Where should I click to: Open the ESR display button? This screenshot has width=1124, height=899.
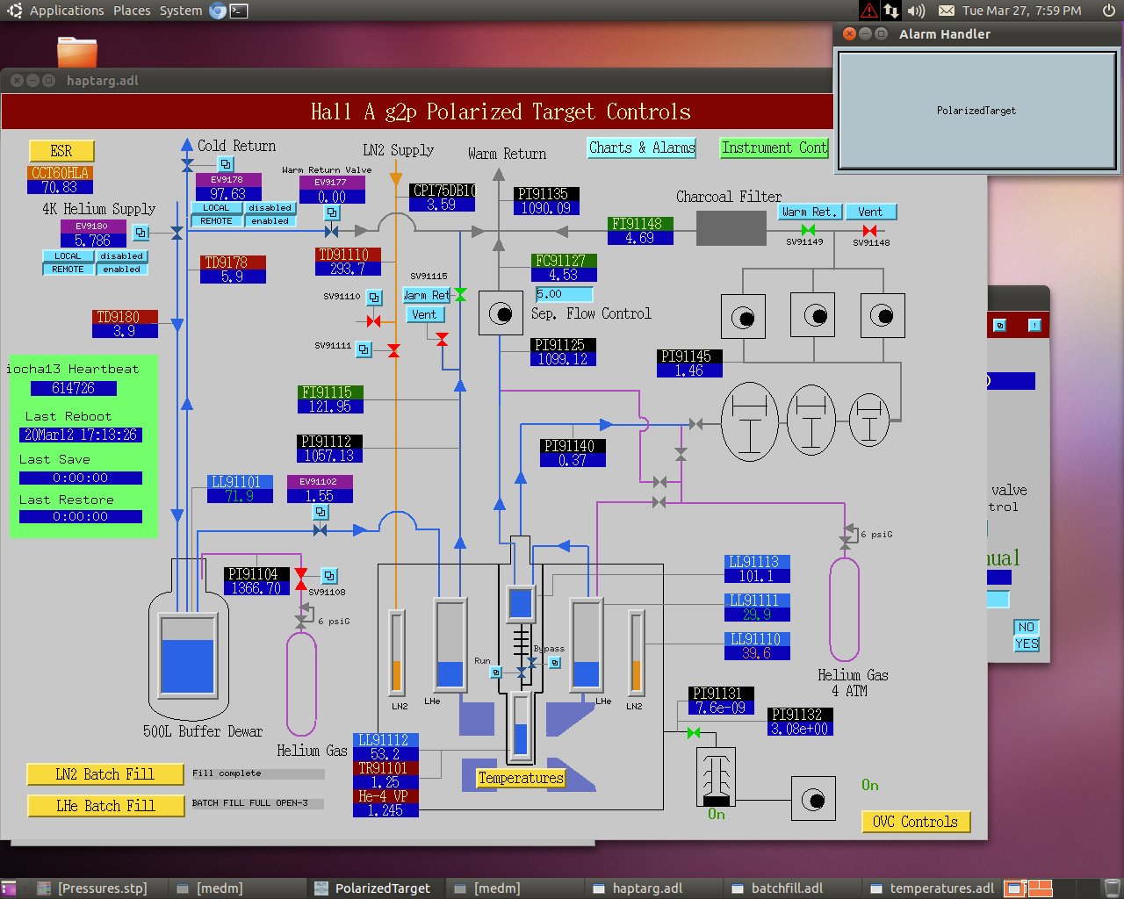point(61,151)
